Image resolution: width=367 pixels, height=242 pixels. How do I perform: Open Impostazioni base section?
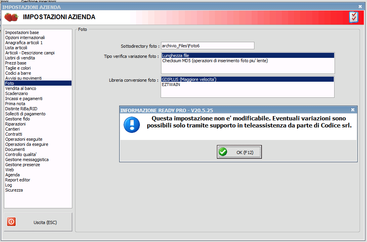point(38,32)
